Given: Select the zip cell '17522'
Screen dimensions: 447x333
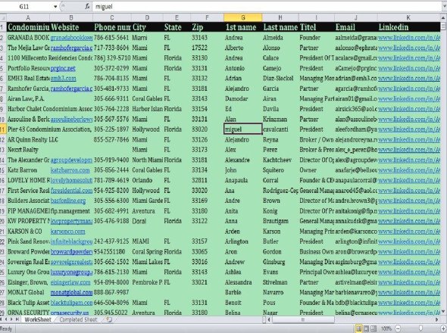Looking at the screenshot, I should point(207,48).
